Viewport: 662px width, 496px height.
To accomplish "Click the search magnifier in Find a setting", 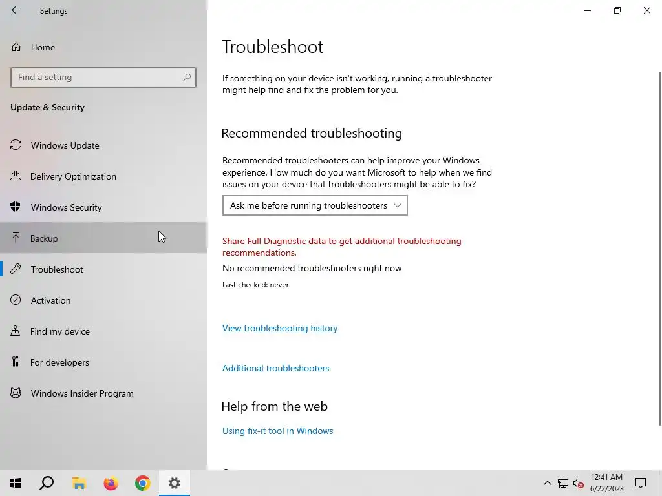I will [x=187, y=77].
